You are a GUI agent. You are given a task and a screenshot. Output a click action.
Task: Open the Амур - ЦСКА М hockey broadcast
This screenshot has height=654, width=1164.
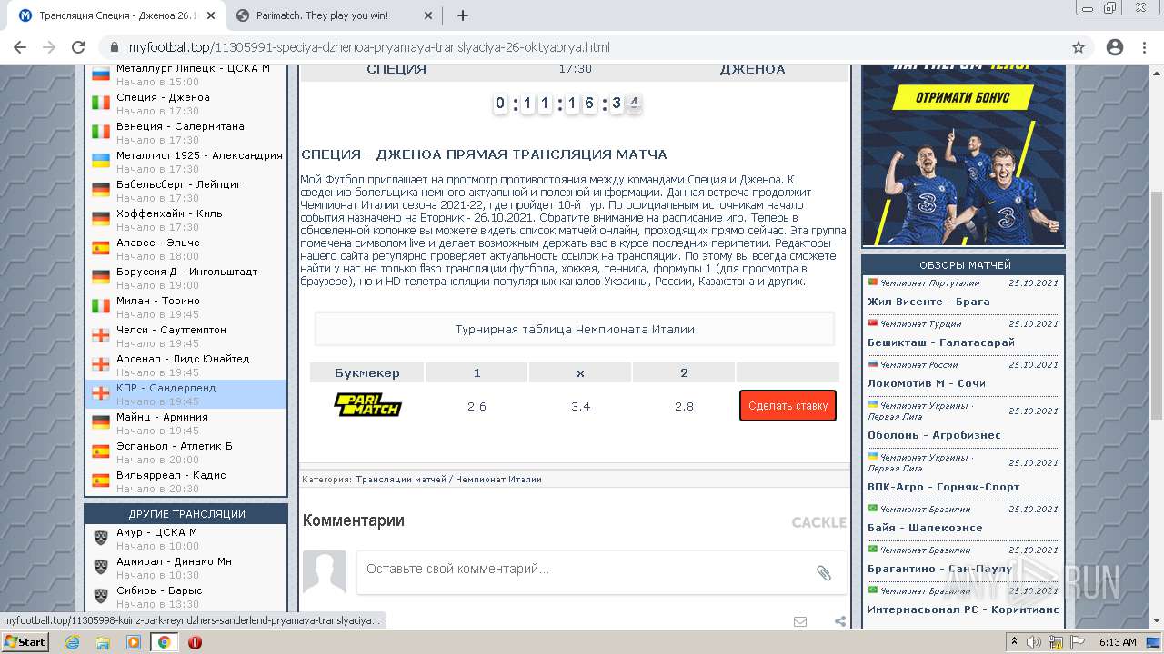(157, 532)
